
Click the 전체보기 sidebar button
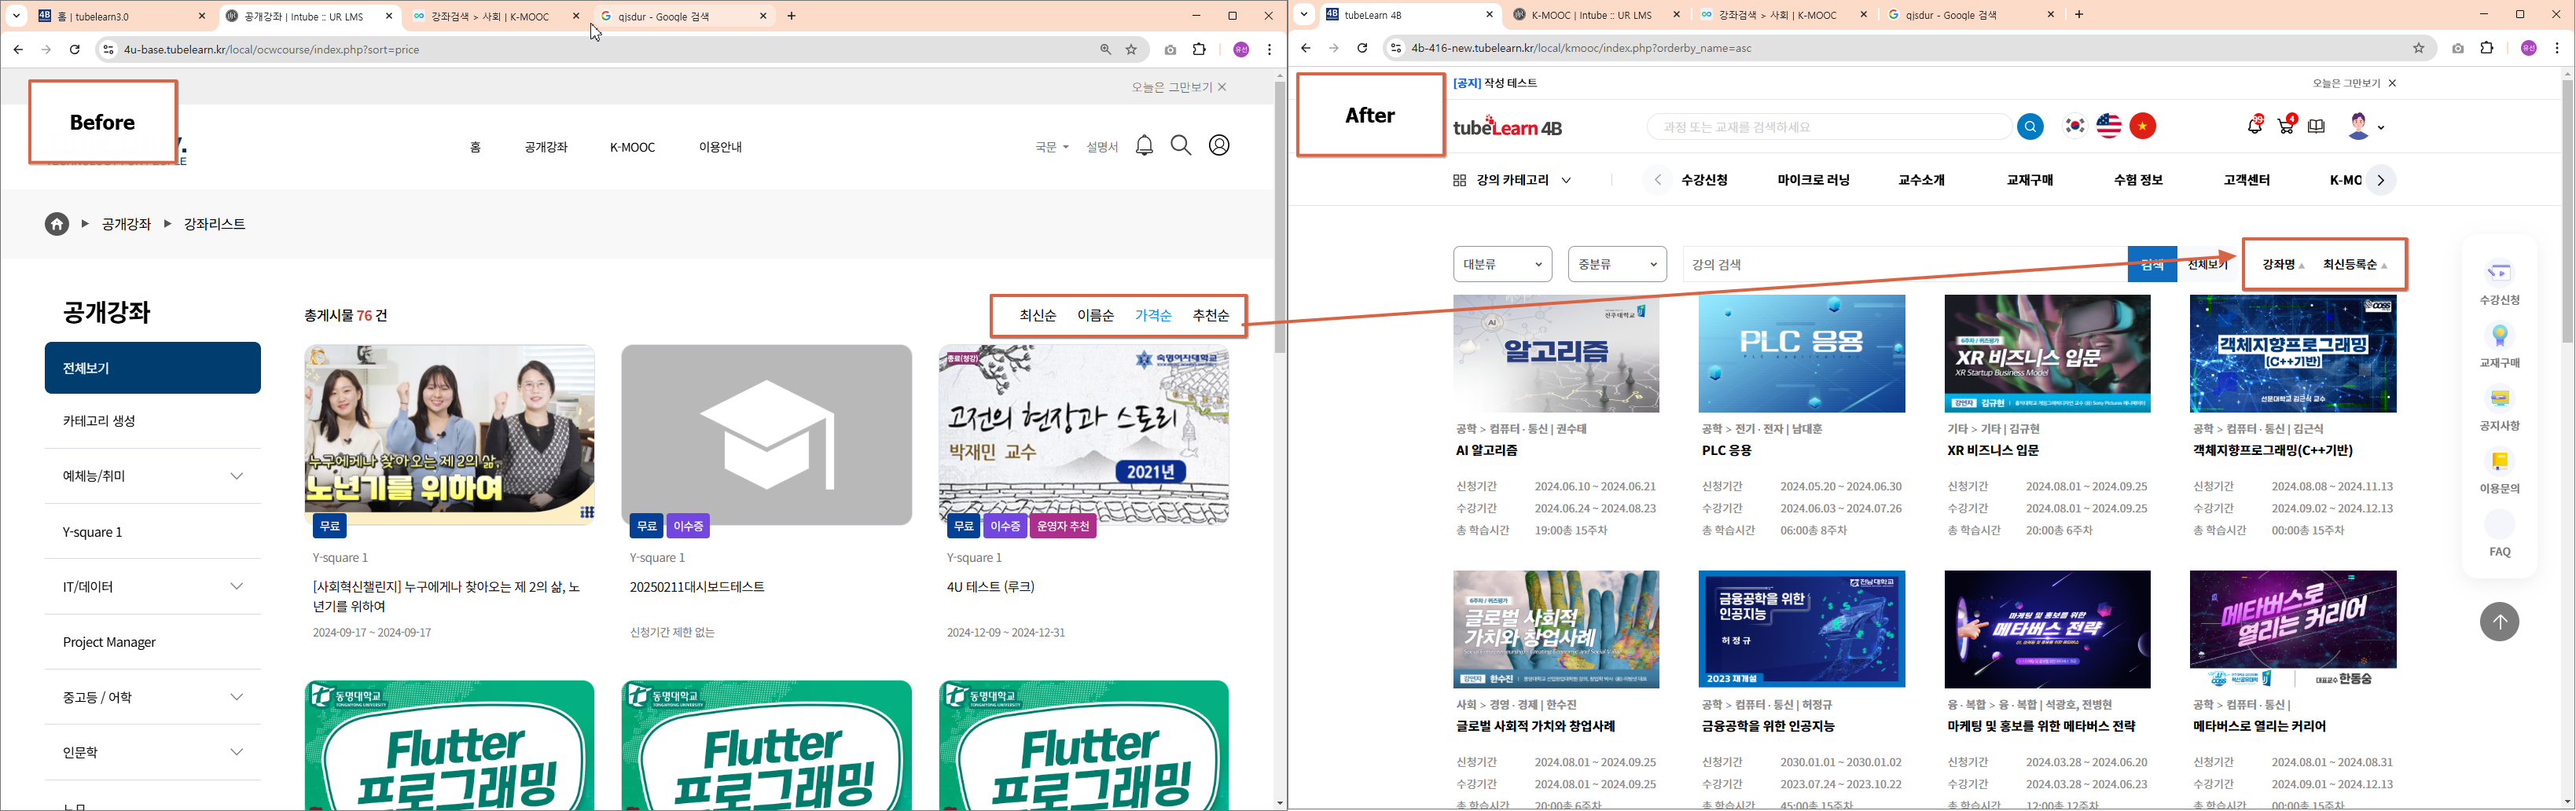point(152,368)
